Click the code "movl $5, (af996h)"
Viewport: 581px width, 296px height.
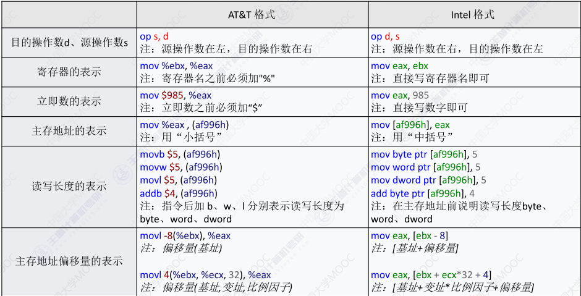click(x=179, y=180)
